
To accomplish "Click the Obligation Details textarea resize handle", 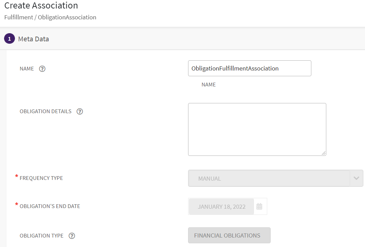I will coord(324,153).
